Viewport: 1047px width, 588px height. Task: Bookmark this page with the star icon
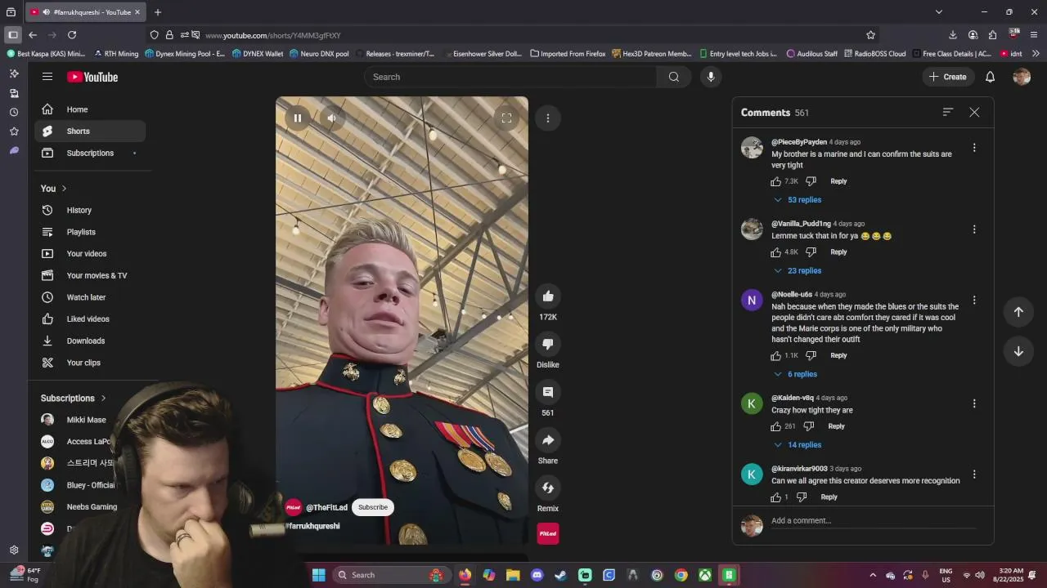click(x=870, y=35)
